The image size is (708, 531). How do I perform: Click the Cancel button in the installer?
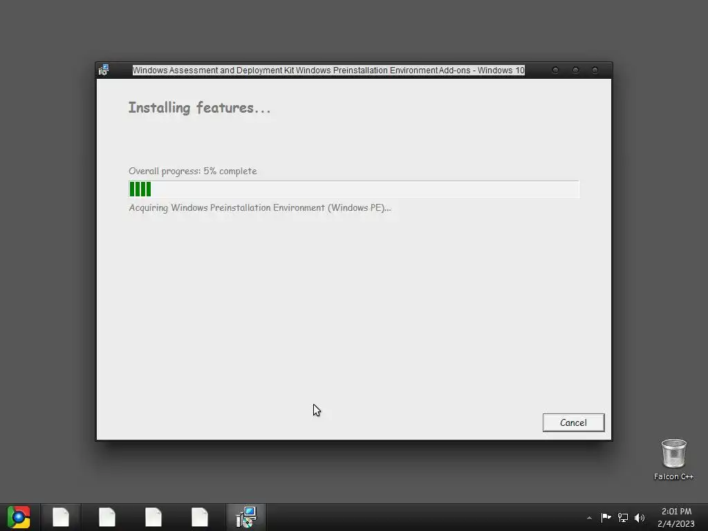click(573, 422)
